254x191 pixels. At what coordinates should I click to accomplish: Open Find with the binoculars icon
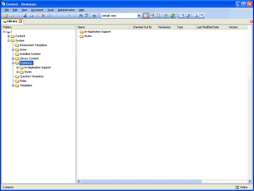click(81, 16)
